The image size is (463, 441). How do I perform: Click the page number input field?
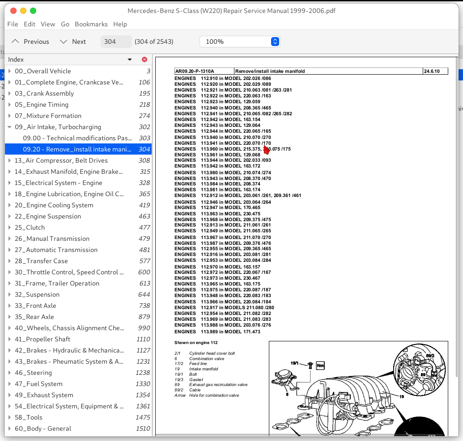click(116, 42)
